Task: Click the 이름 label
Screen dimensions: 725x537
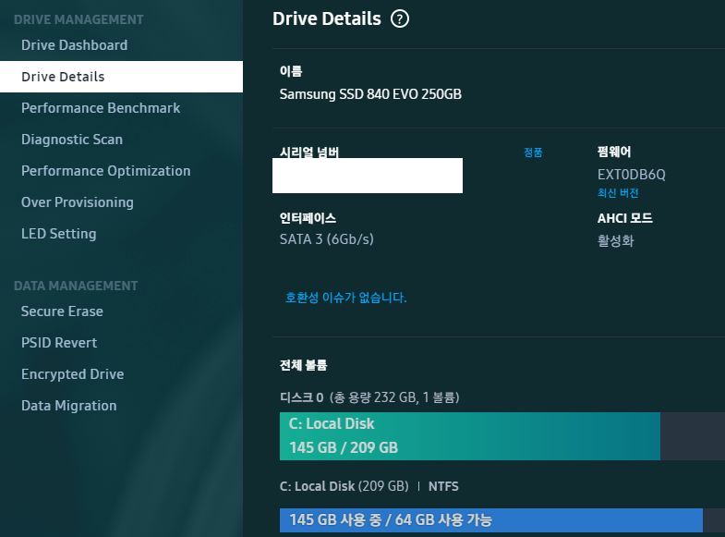Action: [291, 71]
